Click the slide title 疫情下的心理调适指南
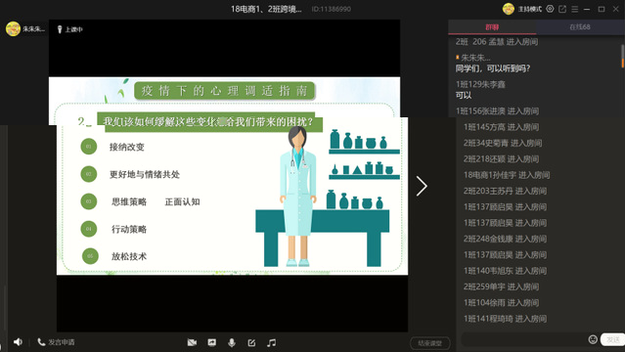Screen dimensions: 625x352 (x=224, y=91)
